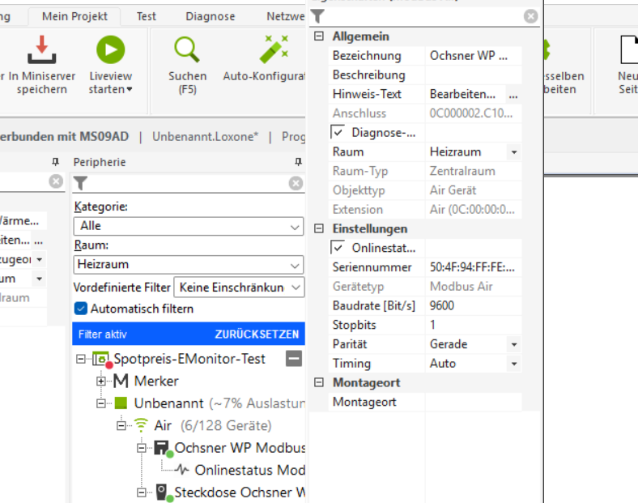Switch to the Netzwerk tab

click(286, 16)
